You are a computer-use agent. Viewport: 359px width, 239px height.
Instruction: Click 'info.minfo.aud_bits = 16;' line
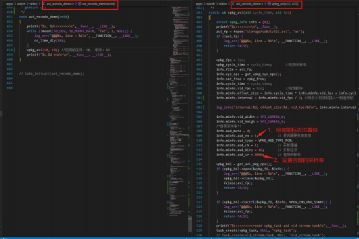(x=240, y=150)
